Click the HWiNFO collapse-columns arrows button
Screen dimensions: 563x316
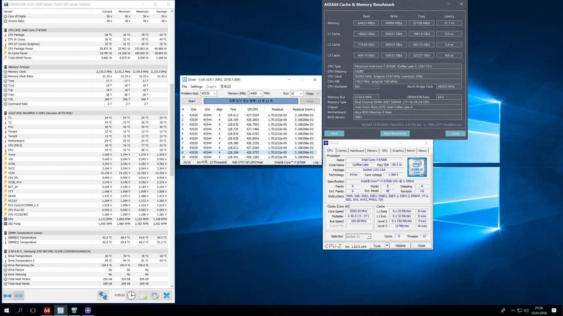[19, 296]
